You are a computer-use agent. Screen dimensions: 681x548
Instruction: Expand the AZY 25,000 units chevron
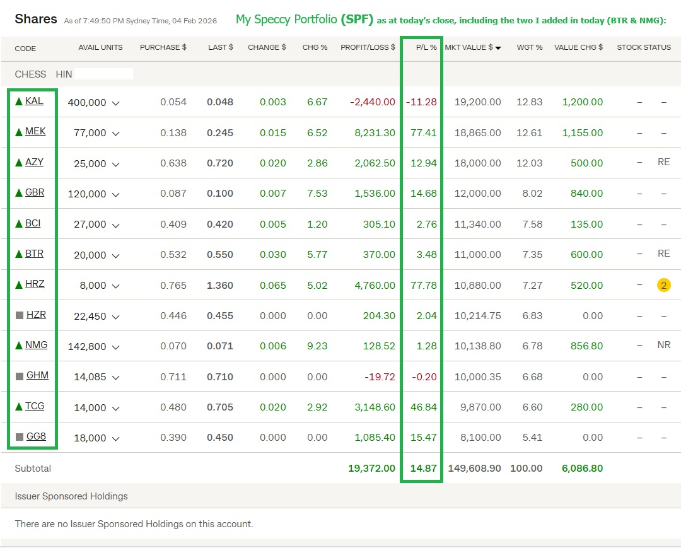pos(115,164)
